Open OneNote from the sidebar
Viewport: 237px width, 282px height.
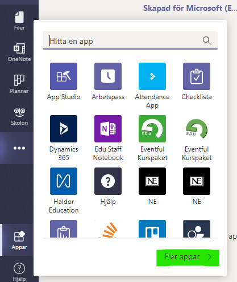19,52
